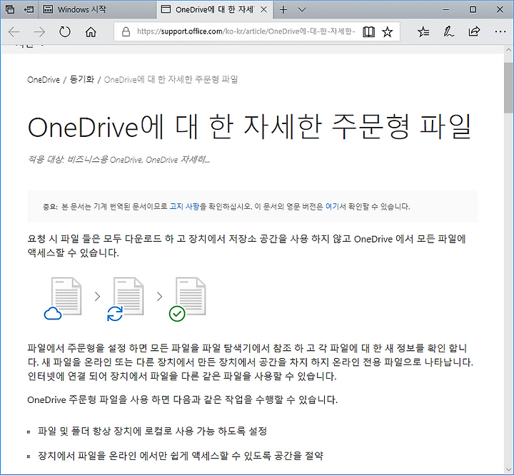Viewport: 514px width, 475px height.
Task: Minimize the Edge window
Action: [x=445, y=9]
